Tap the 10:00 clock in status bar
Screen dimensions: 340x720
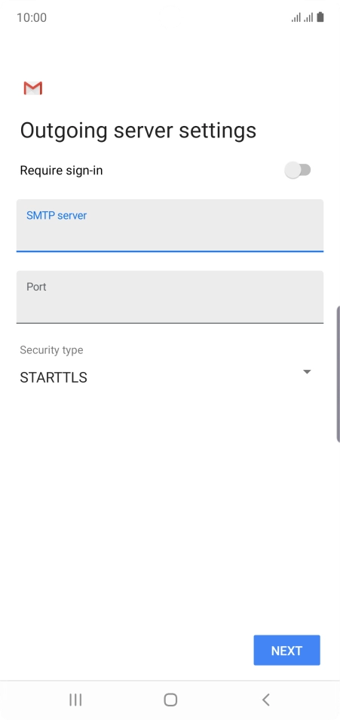[32, 17]
